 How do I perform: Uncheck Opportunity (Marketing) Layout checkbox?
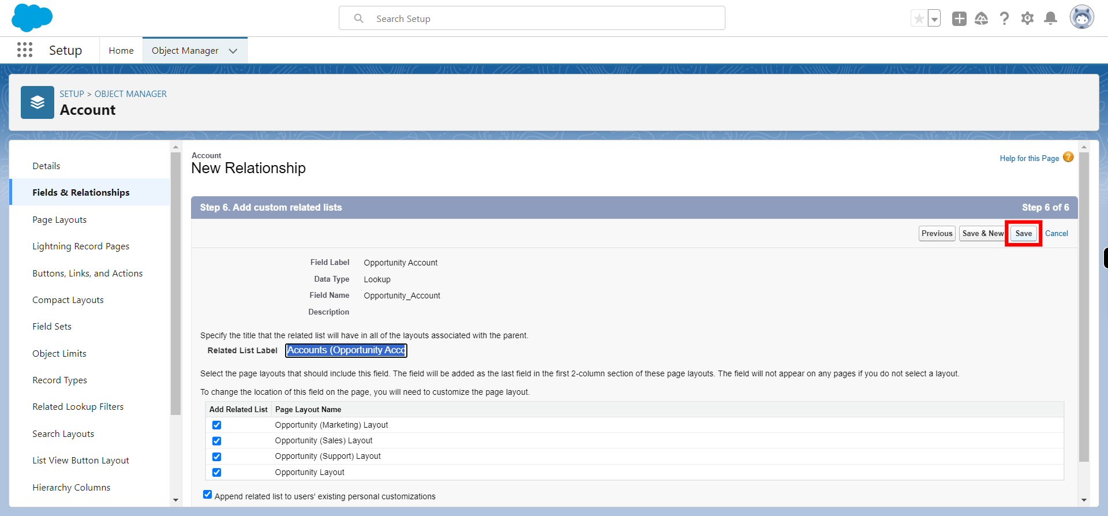click(x=216, y=425)
